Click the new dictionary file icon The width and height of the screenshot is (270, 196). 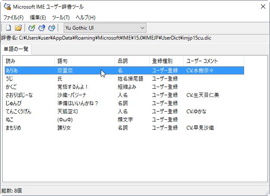tap(8, 28)
